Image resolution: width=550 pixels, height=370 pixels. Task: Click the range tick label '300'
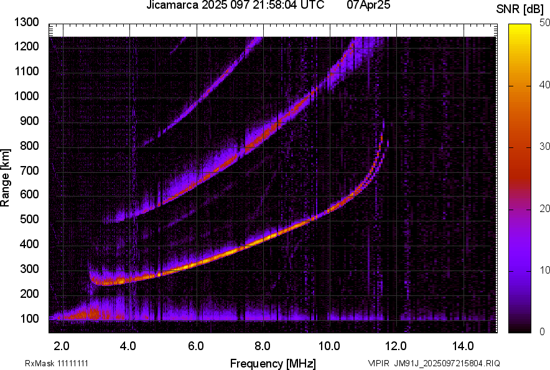[29, 269]
